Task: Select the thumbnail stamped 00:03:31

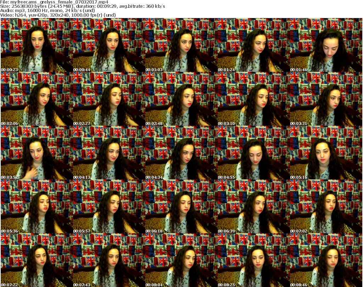Action: 326,99
